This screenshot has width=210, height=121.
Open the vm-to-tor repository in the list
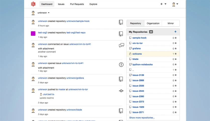(137, 43)
